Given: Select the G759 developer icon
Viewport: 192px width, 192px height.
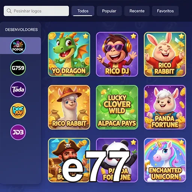Looking at the screenshot, I should pos(18,68).
